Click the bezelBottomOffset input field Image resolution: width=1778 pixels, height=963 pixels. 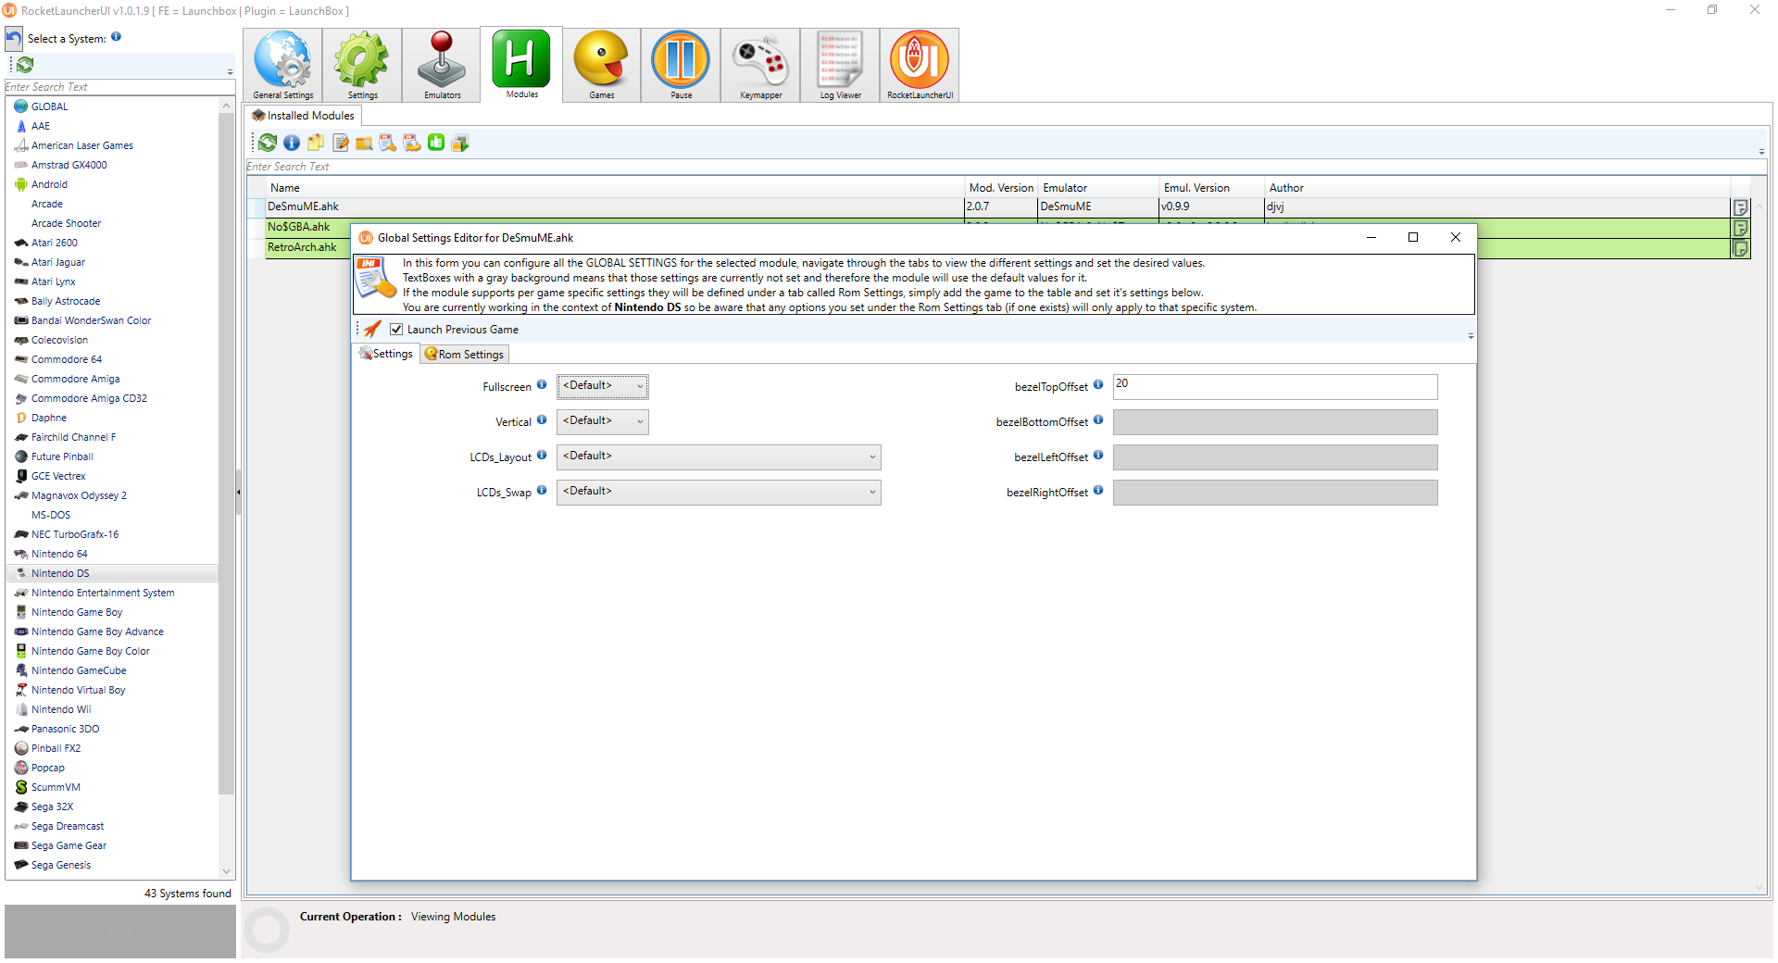pyautogui.click(x=1275, y=421)
